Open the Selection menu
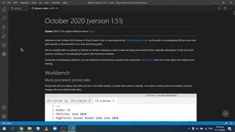The height and width of the screenshot is (132, 235). [25, 3]
